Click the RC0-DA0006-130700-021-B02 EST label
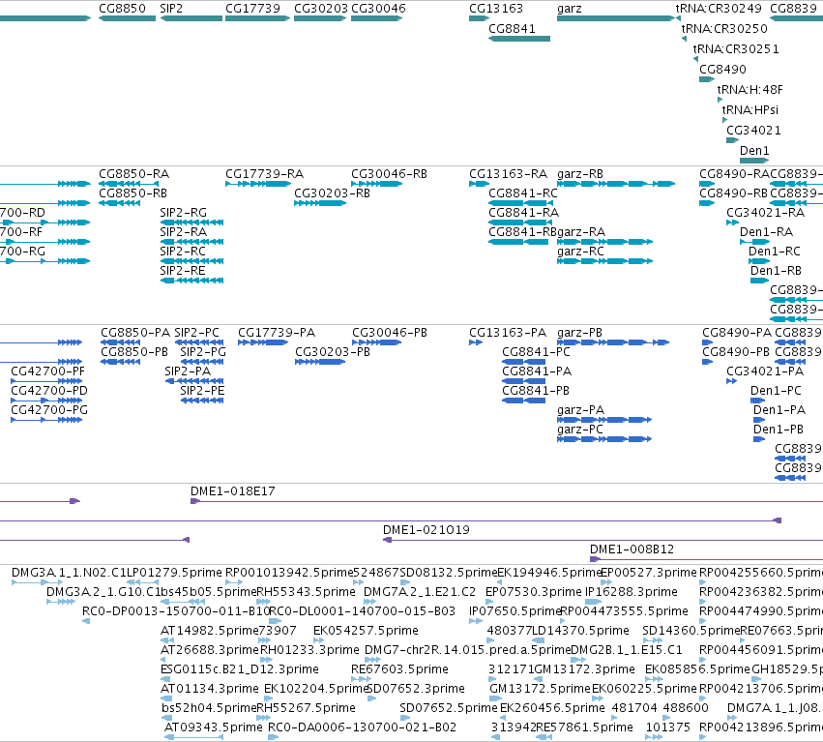This screenshot has height=742, width=823. (362, 727)
